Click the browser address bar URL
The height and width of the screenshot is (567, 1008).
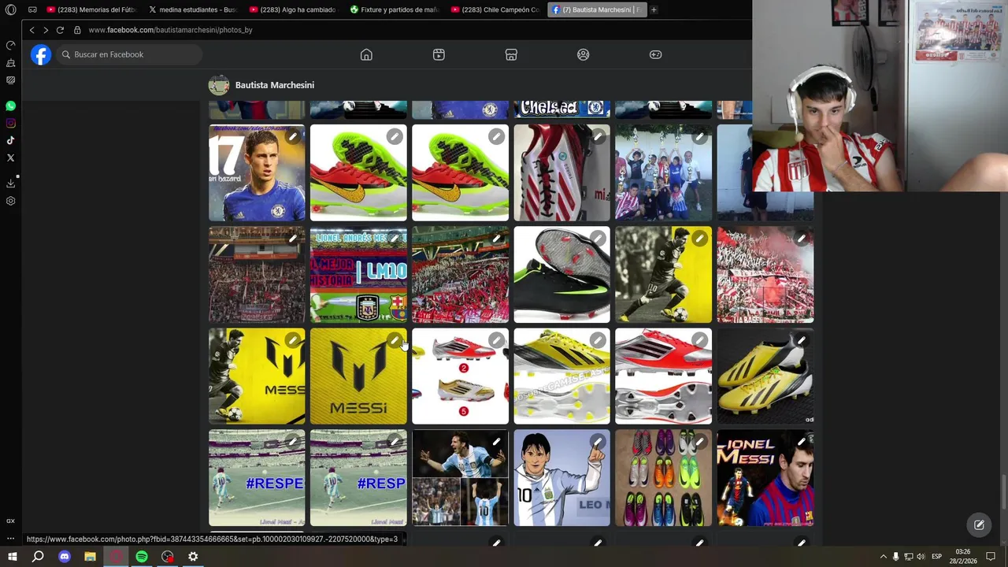pos(170,30)
